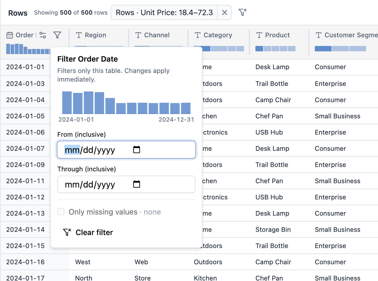Click the Showing 500 of 500 rows text
Viewport: 378px width, 281px height.
pyautogui.click(x=71, y=13)
